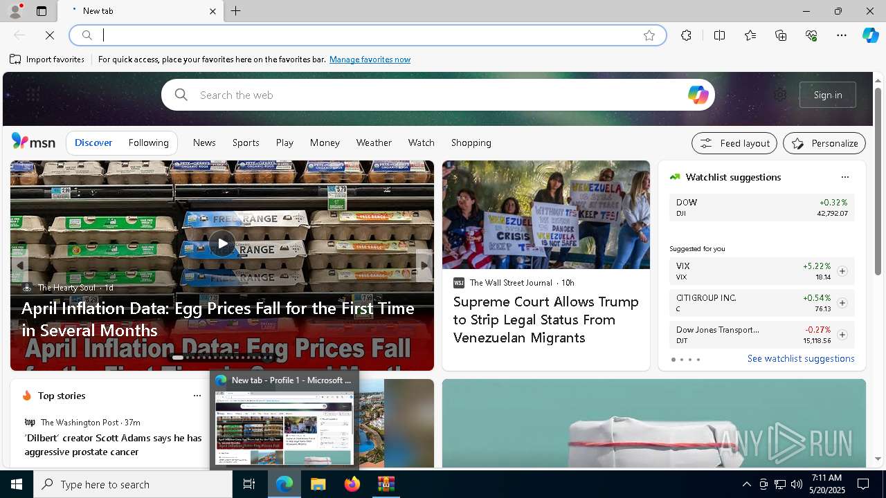Screen dimensions: 886x498
Task: Open Task View on taskbar
Action: coord(249,484)
